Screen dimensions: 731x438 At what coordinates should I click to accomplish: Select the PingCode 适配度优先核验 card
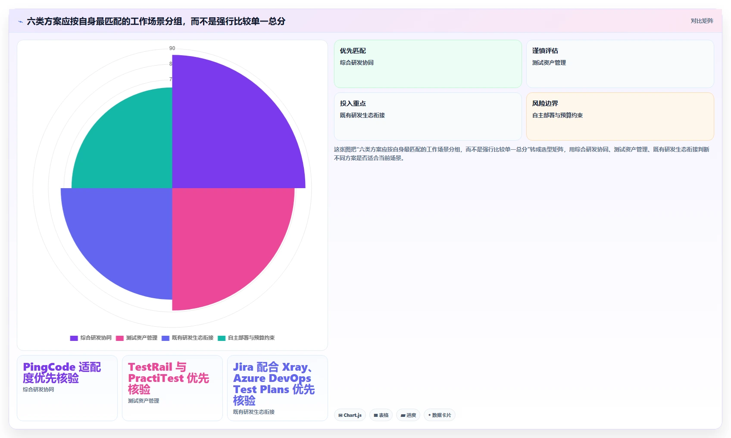point(67,388)
